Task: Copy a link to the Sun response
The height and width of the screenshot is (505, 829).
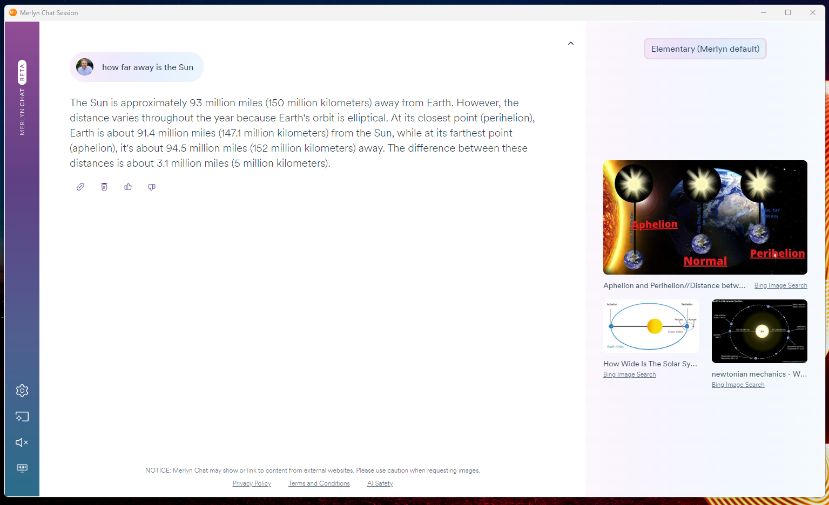Action: pyautogui.click(x=80, y=187)
